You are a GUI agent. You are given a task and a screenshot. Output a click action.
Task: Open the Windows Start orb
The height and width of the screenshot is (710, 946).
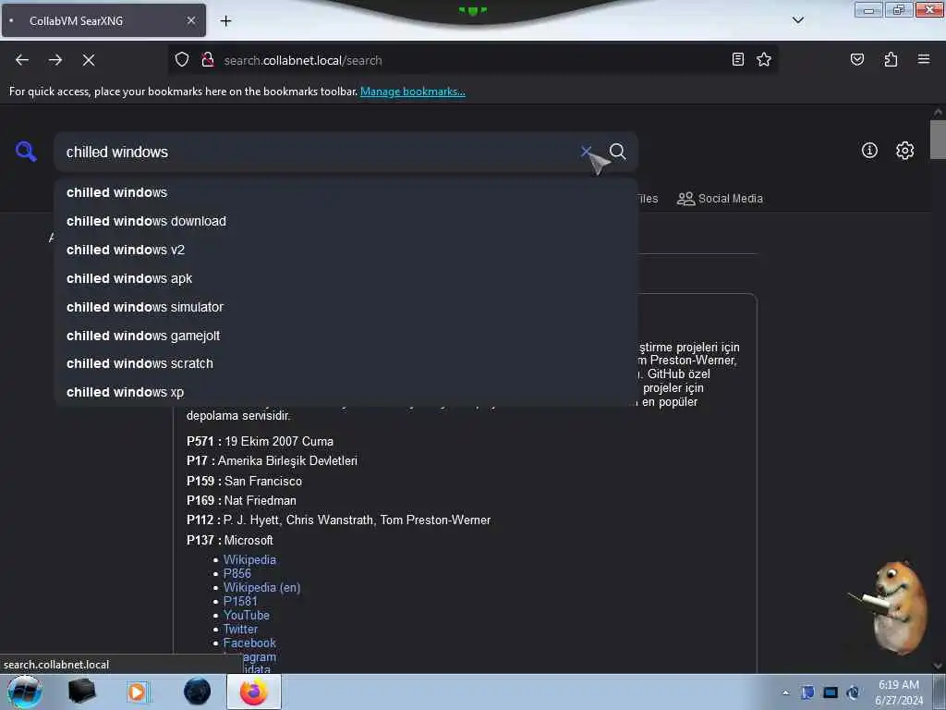tap(24, 692)
